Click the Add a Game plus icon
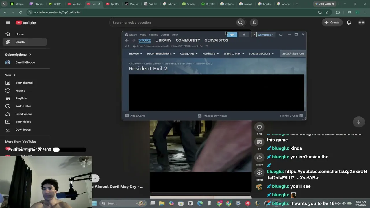 click(x=127, y=116)
